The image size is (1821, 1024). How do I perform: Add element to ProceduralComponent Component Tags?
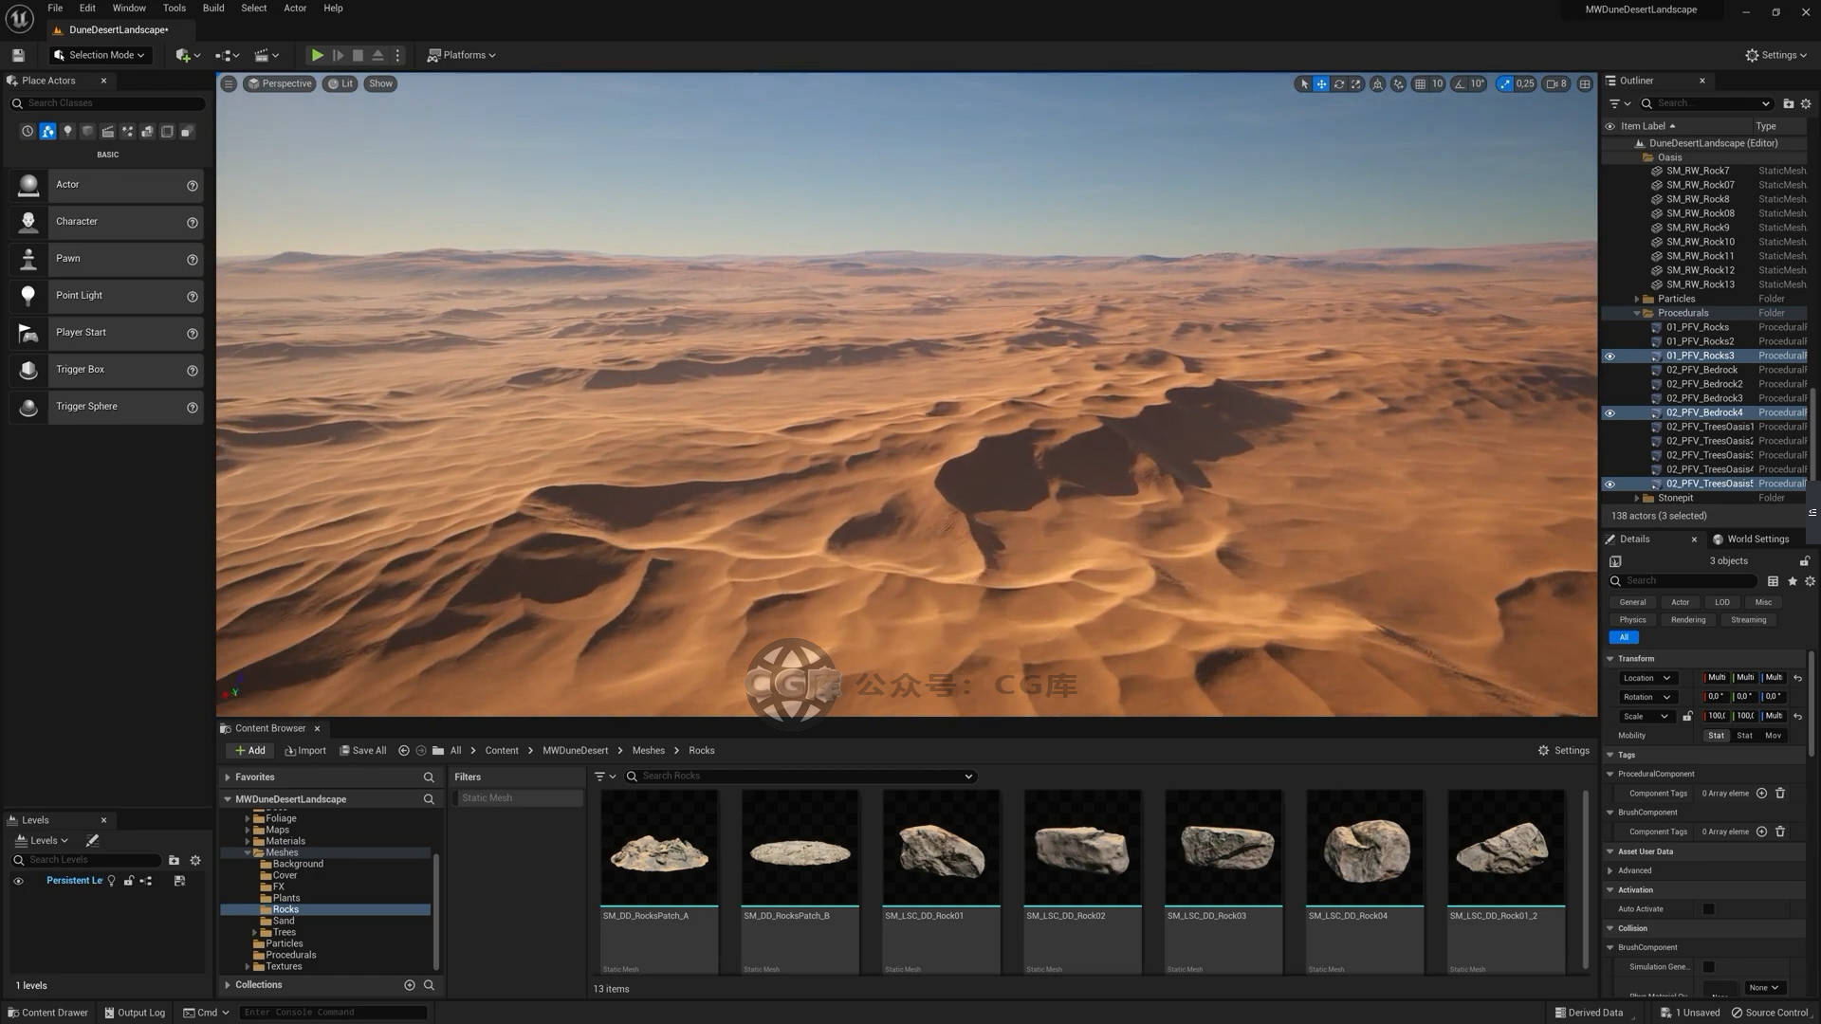pyautogui.click(x=1761, y=794)
